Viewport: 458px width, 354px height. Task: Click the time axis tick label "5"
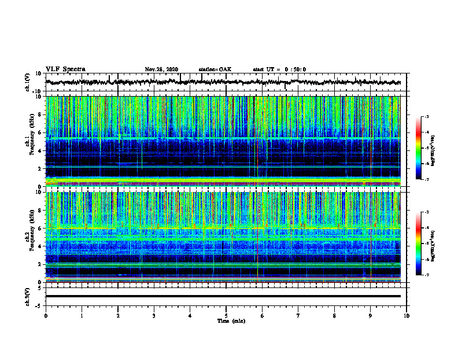226,316
